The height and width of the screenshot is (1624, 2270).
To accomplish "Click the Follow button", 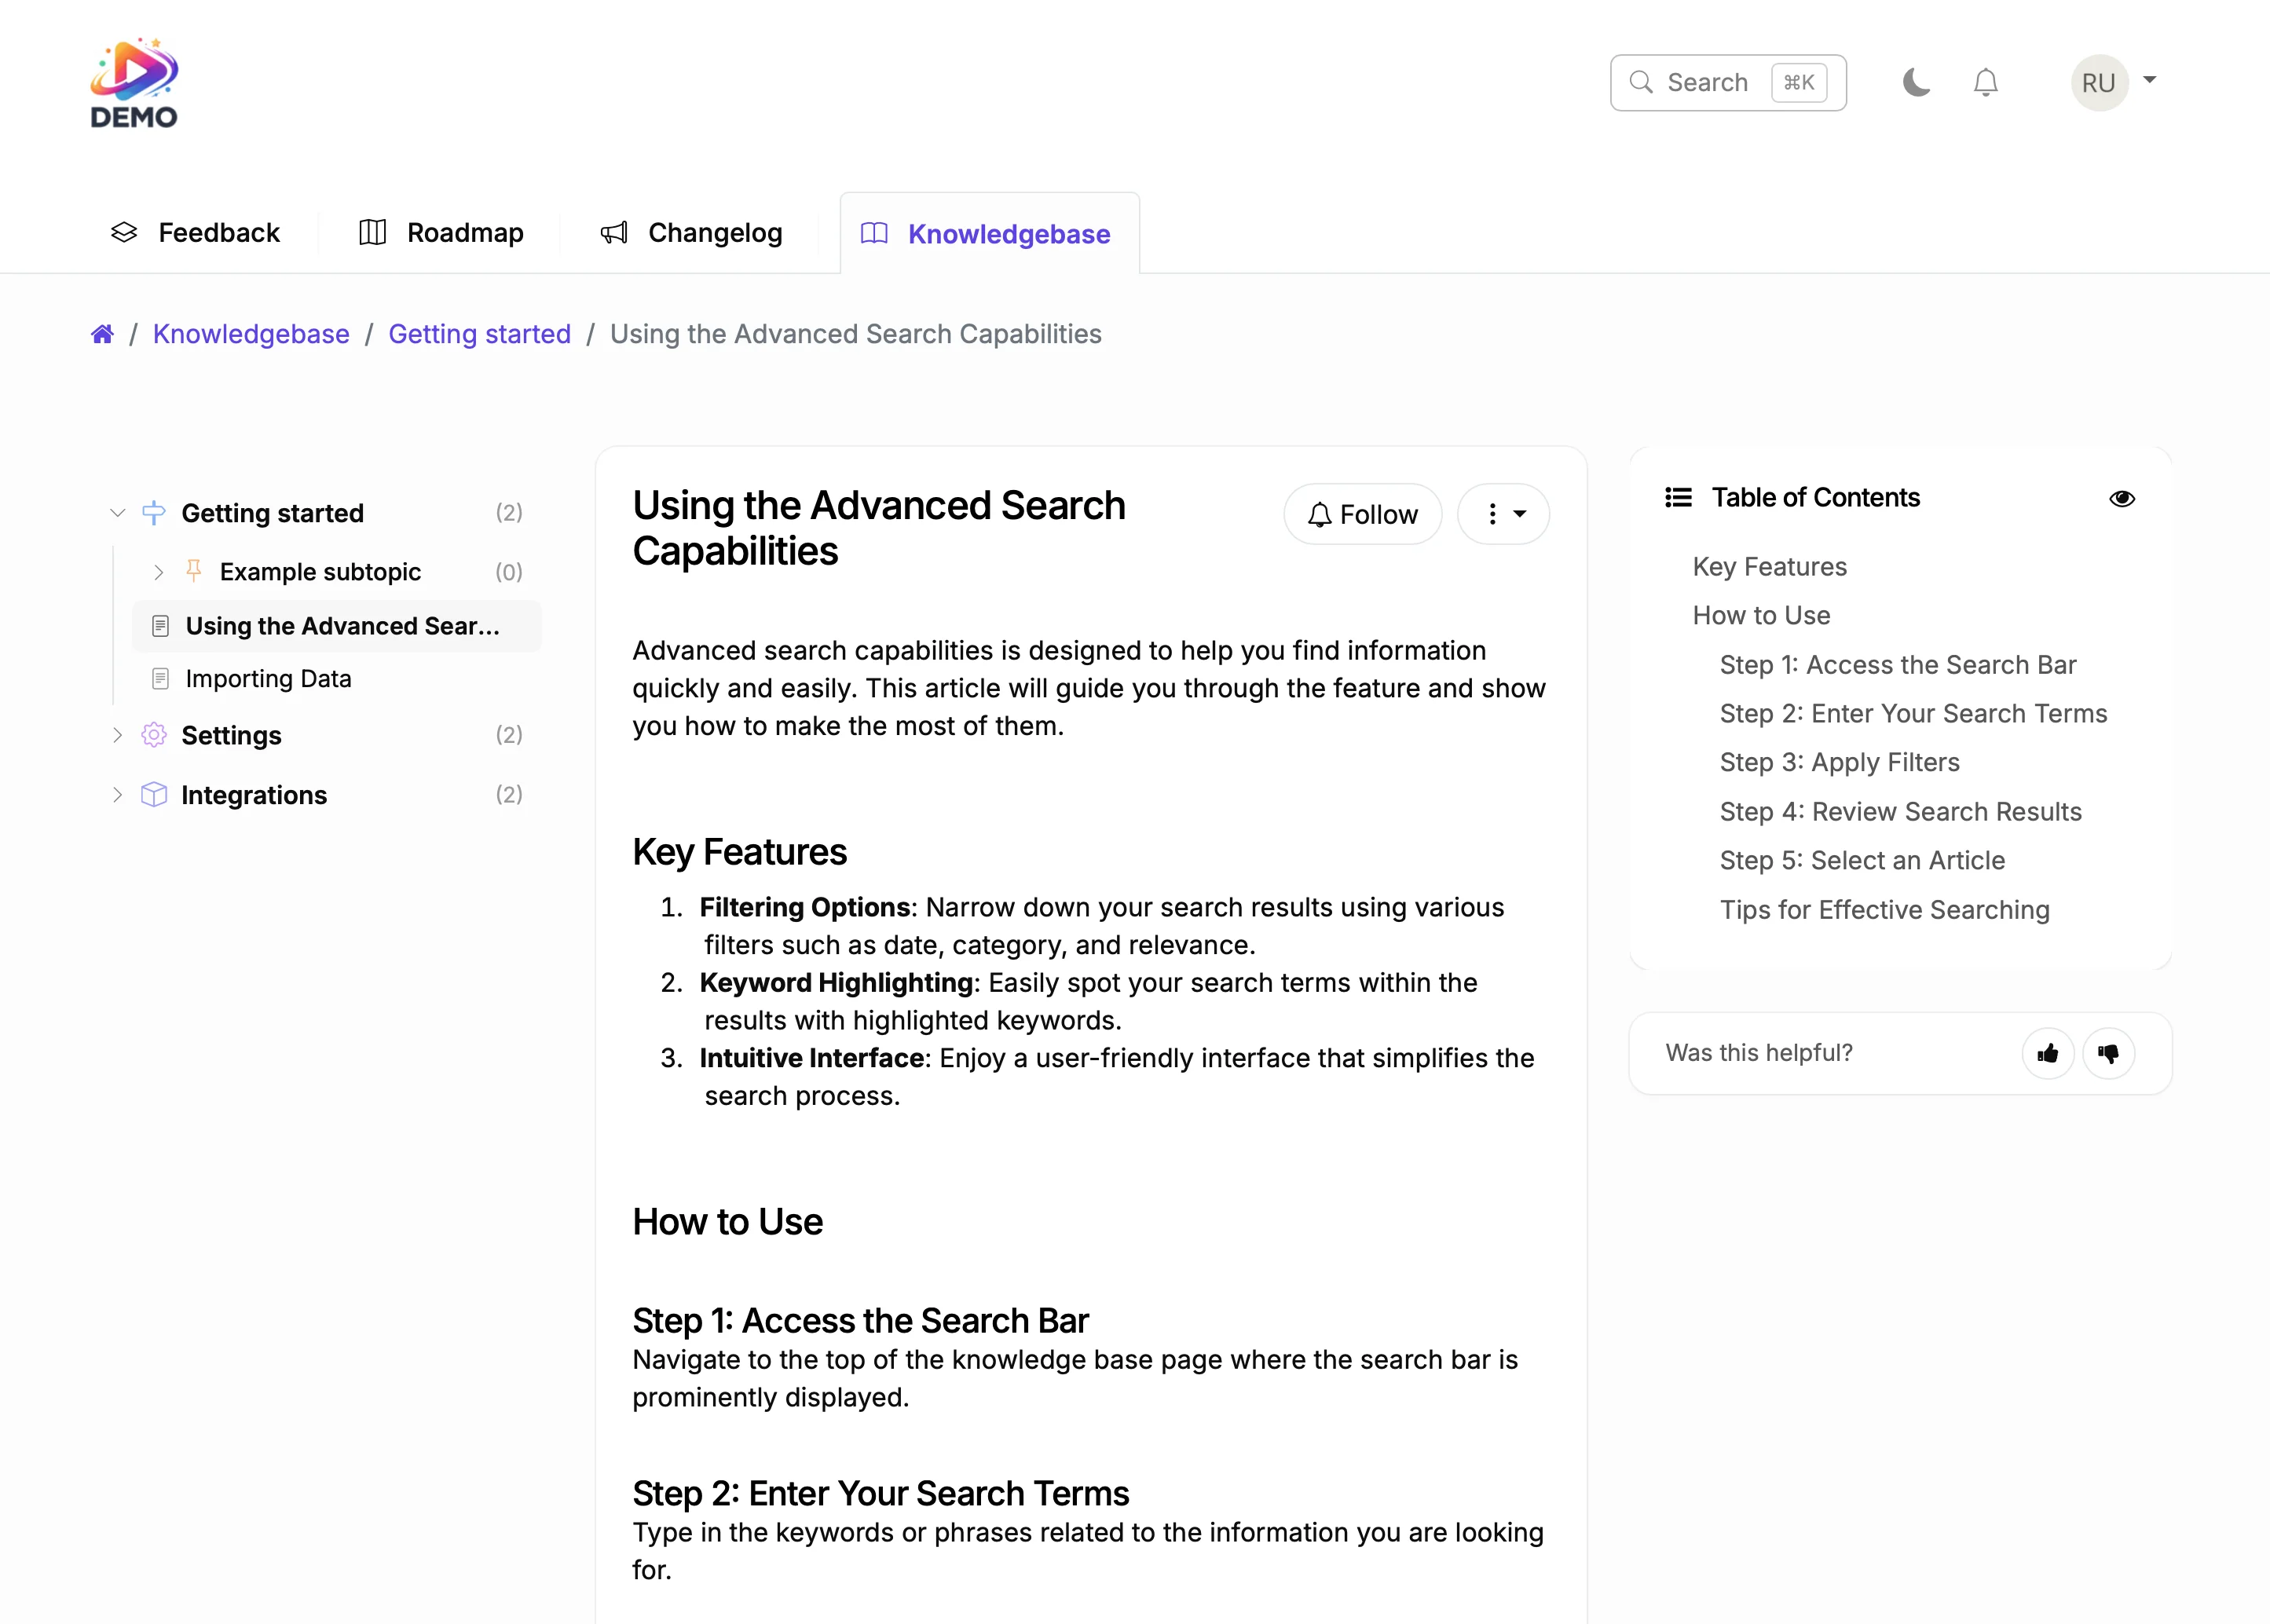I will [x=1363, y=513].
